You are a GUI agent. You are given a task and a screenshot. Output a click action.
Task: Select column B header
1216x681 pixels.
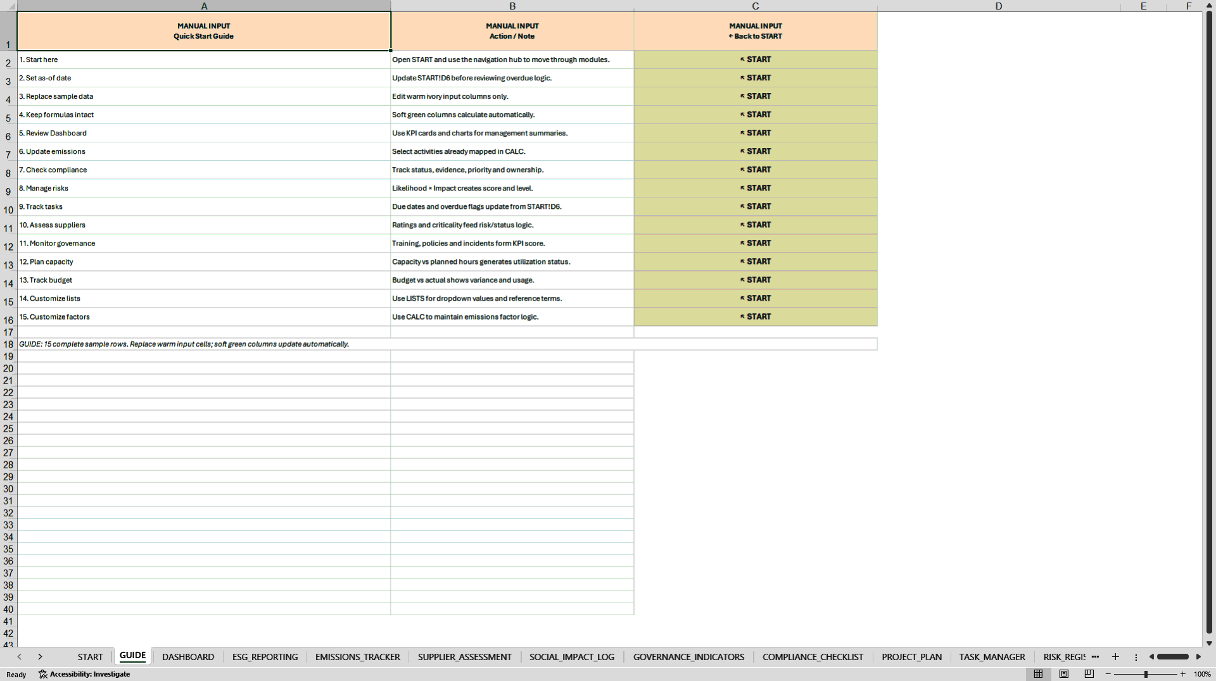pos(512,6)
